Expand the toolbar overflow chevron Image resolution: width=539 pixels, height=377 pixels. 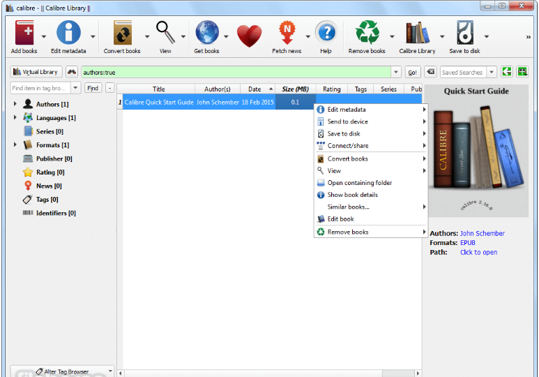(x=529, y=37)
